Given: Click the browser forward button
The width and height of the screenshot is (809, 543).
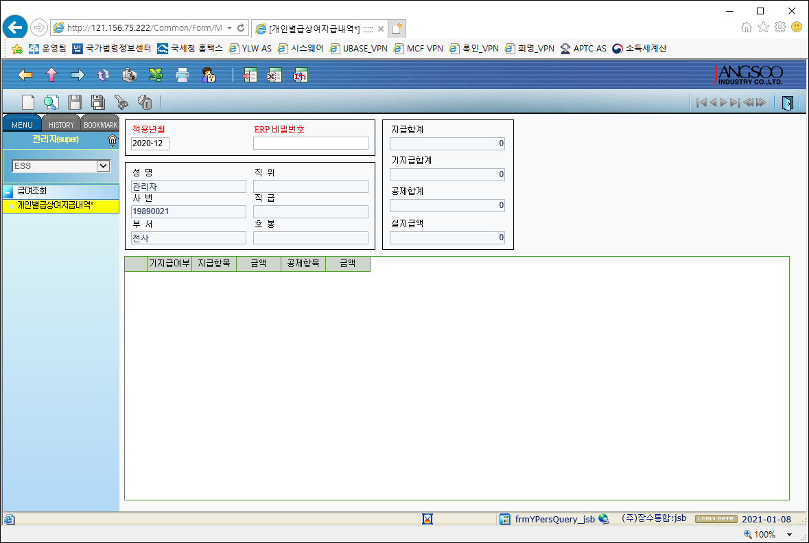Looking at the screenshot, I should click(38, 27).
